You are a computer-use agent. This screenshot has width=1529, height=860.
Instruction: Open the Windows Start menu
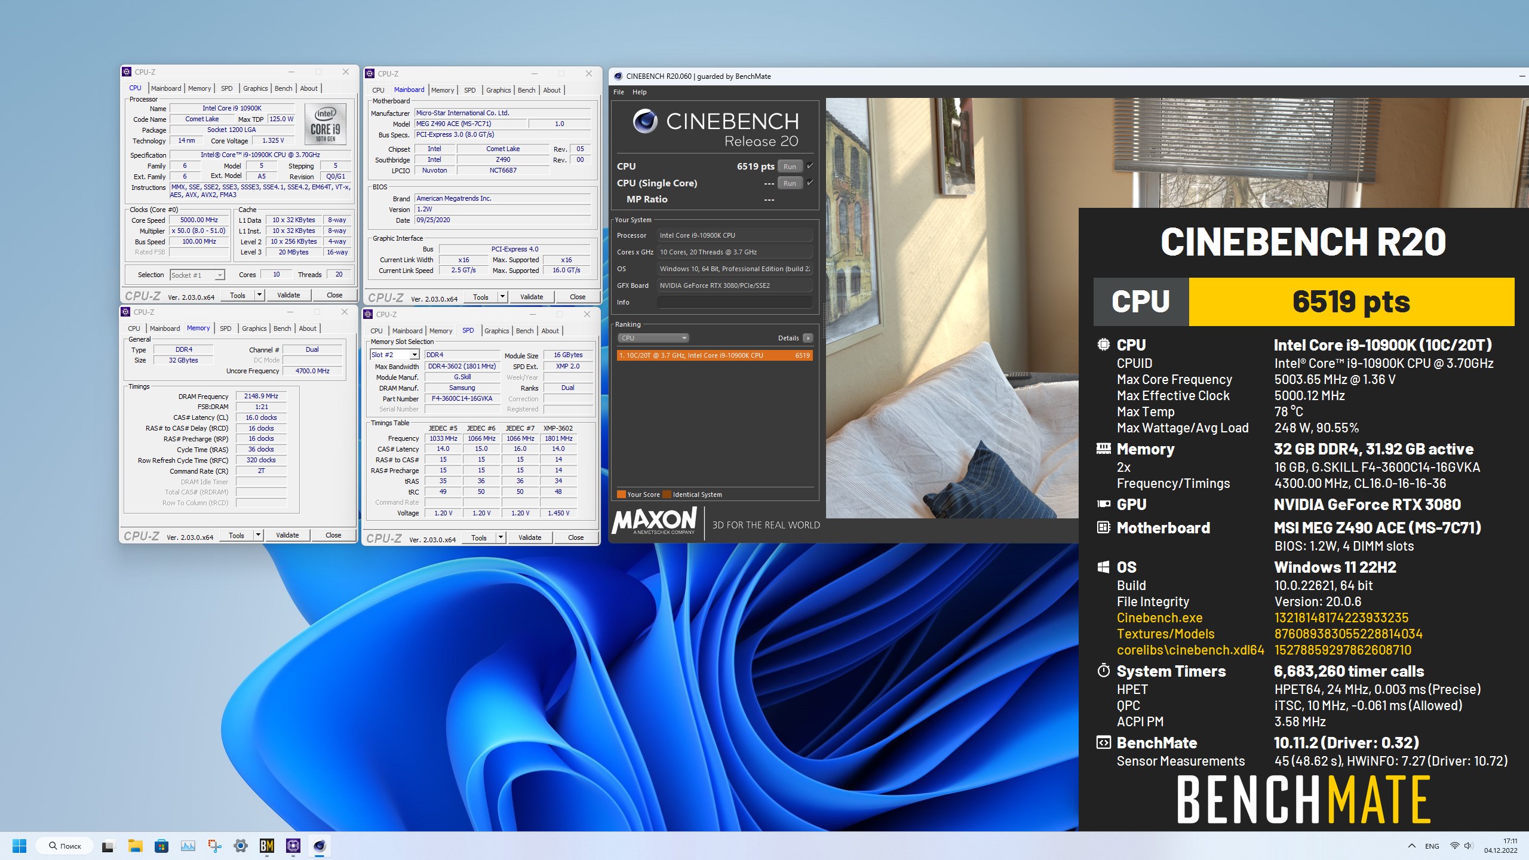[x=19, y=846]
